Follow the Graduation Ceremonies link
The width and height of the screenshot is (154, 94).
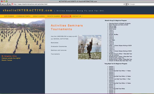(x=59, y=46)
